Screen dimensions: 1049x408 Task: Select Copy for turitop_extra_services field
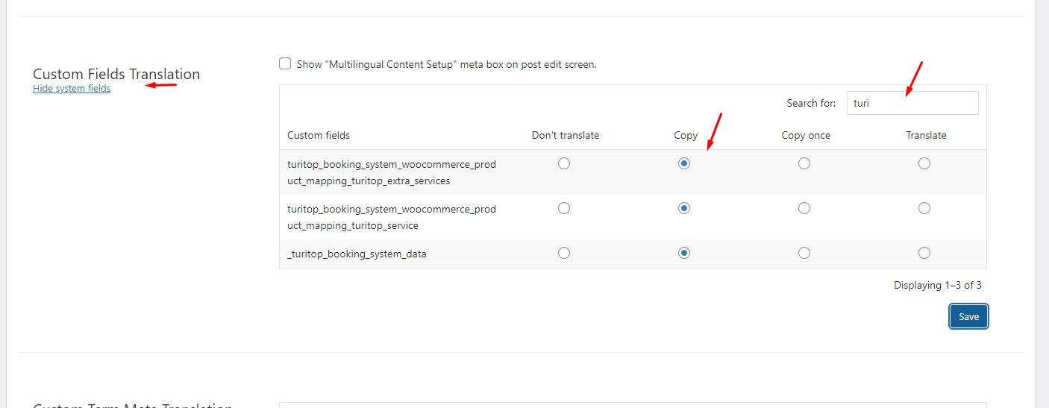pos(684,164)
